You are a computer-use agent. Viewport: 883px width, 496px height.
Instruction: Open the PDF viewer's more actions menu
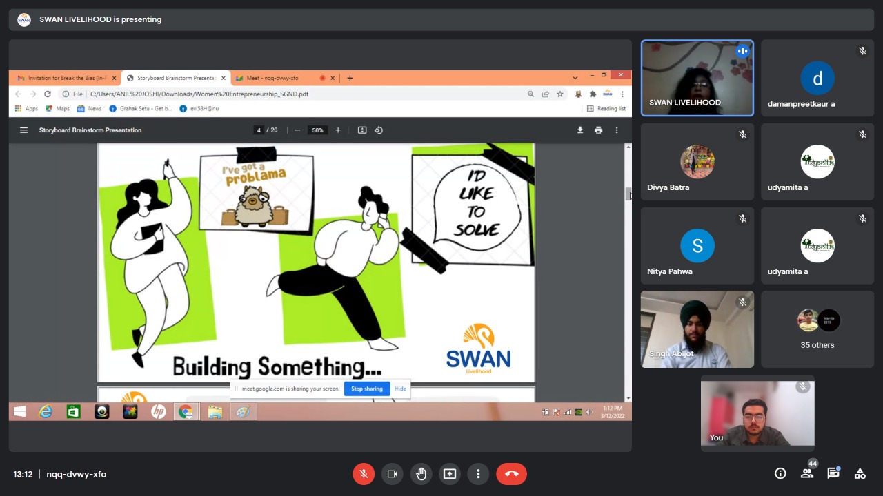[x=617, y=130]
